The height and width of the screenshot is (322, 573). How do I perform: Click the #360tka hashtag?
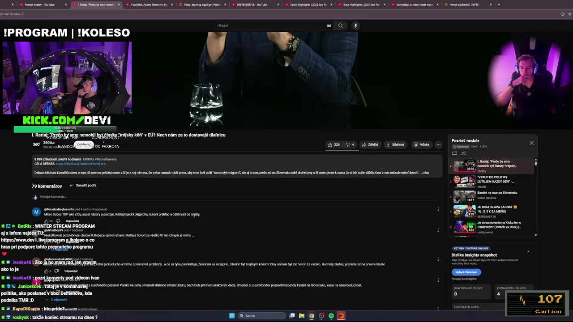88,159
